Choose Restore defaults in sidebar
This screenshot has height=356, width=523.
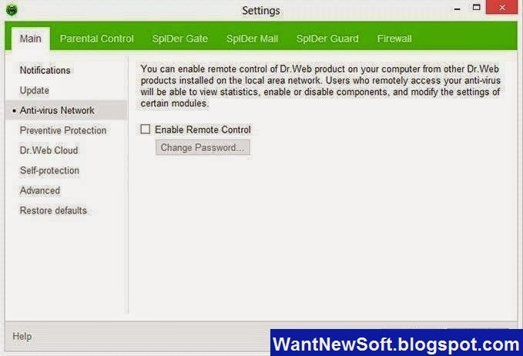pos(53,210)
